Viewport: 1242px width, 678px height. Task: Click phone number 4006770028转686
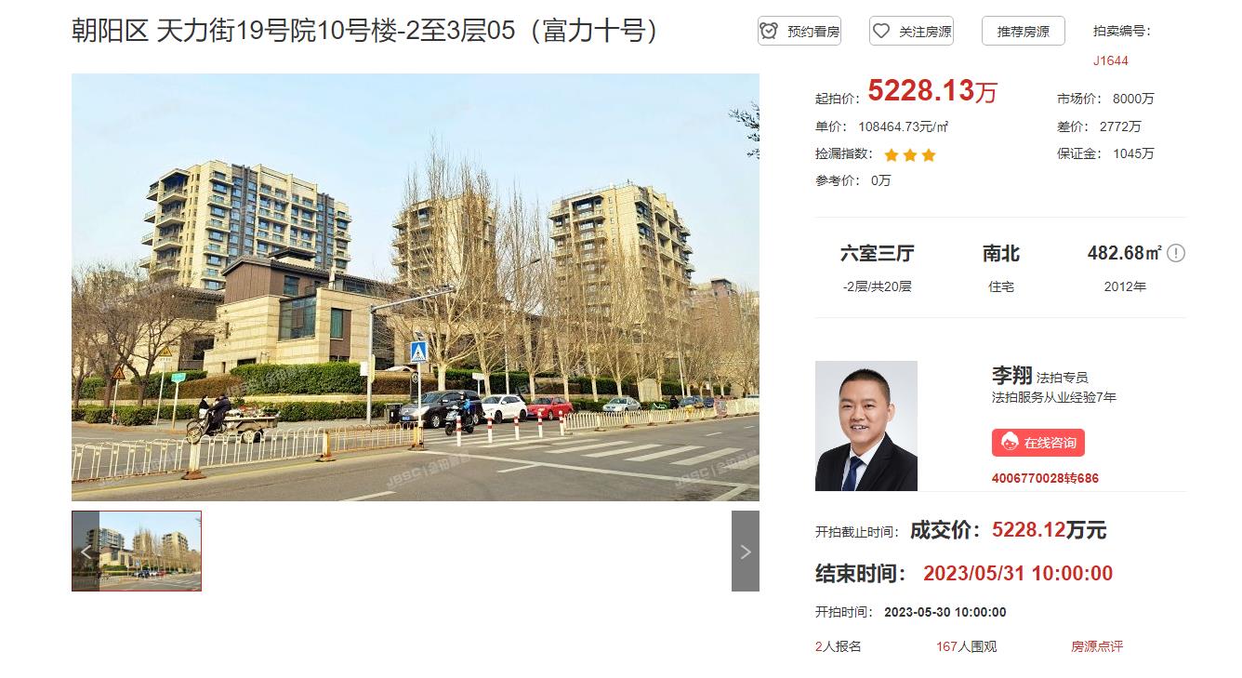tap(1045, 479)
